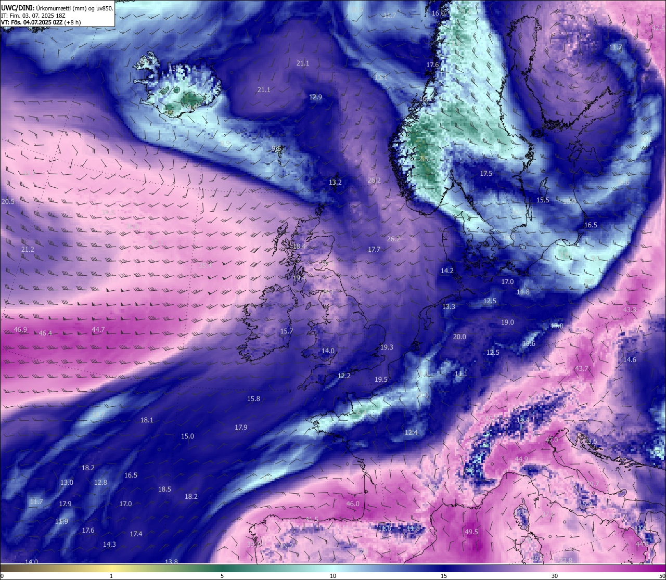Click the map value 19.4
Screen dimensions: 666x580
(x=299, y=278)
